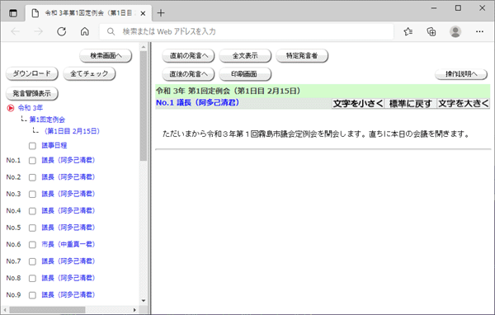The image size is (495, 315).
Task: Open the 令和 3年 tree link
Action: 31,108
